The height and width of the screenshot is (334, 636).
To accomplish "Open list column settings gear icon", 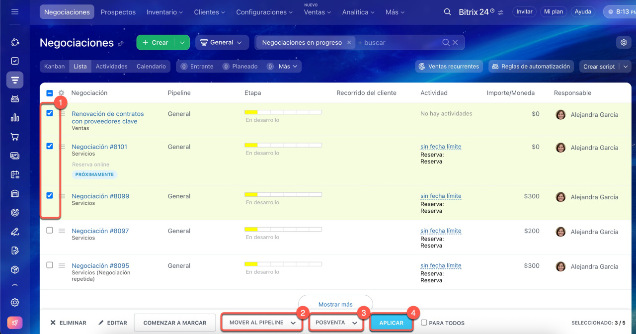I will (62, 93).
